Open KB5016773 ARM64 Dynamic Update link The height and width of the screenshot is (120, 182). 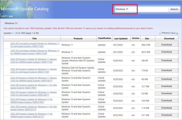(32, 115)
